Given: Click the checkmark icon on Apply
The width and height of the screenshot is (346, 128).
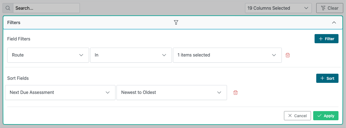Looking at the screenshot, I should pos(319,116).
